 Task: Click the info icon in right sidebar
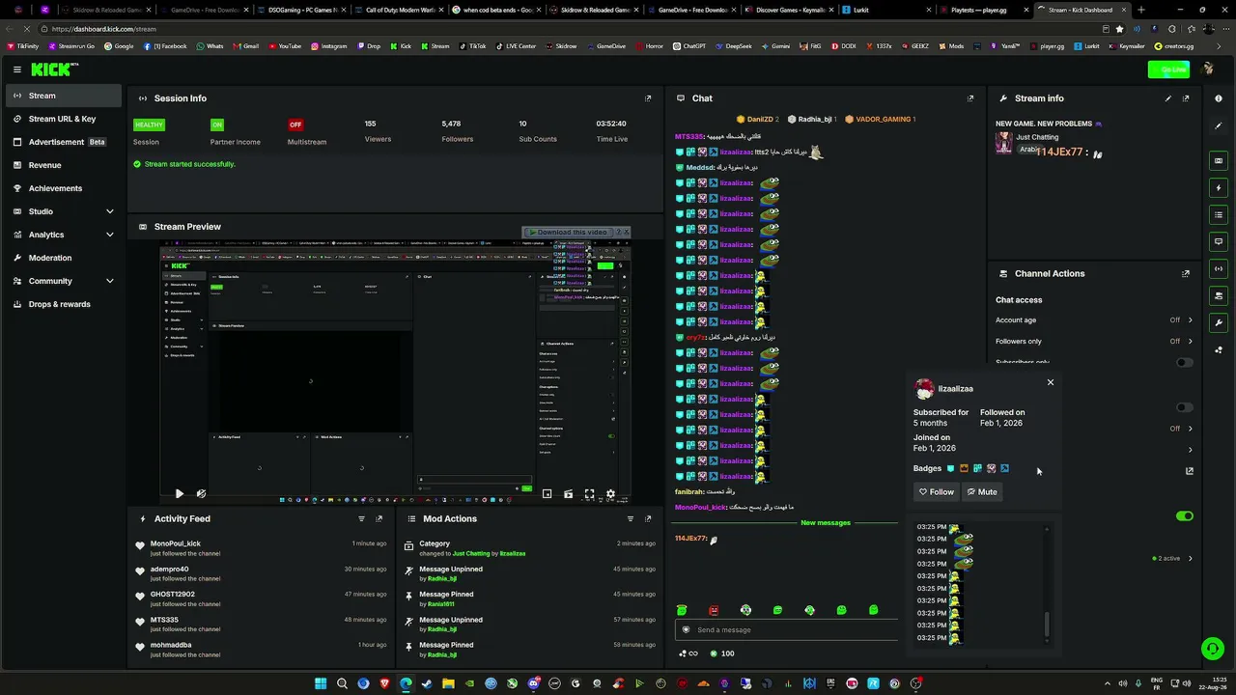(1219, 97)
